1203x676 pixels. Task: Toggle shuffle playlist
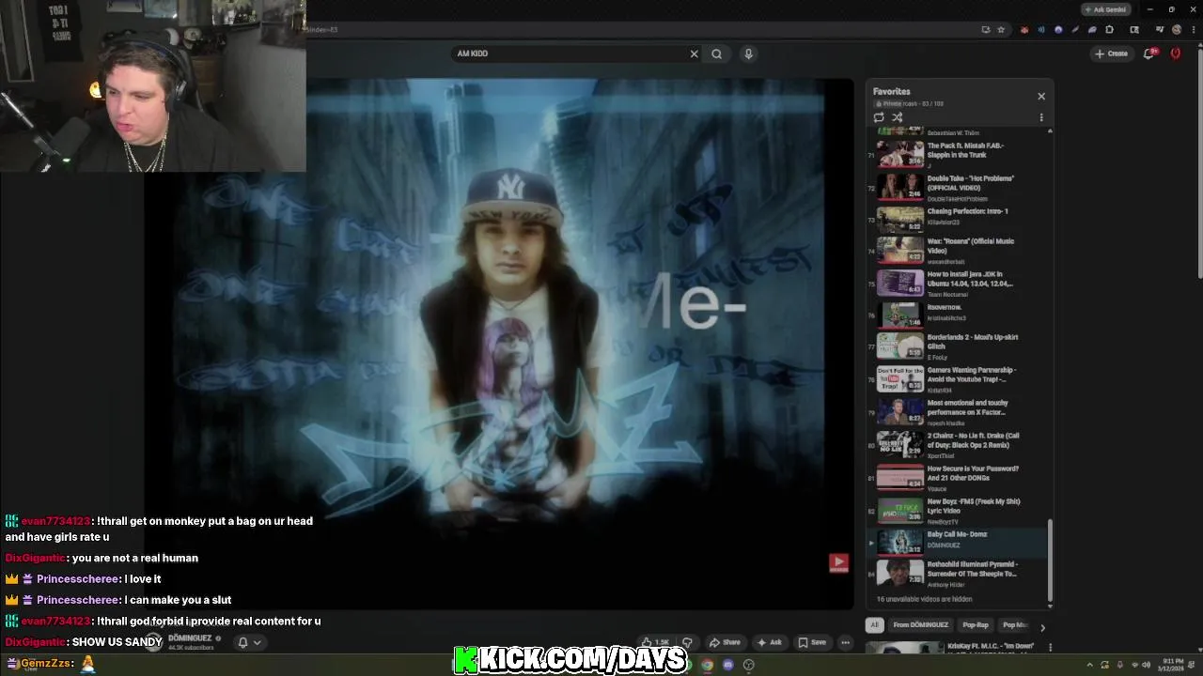(897, 117)
